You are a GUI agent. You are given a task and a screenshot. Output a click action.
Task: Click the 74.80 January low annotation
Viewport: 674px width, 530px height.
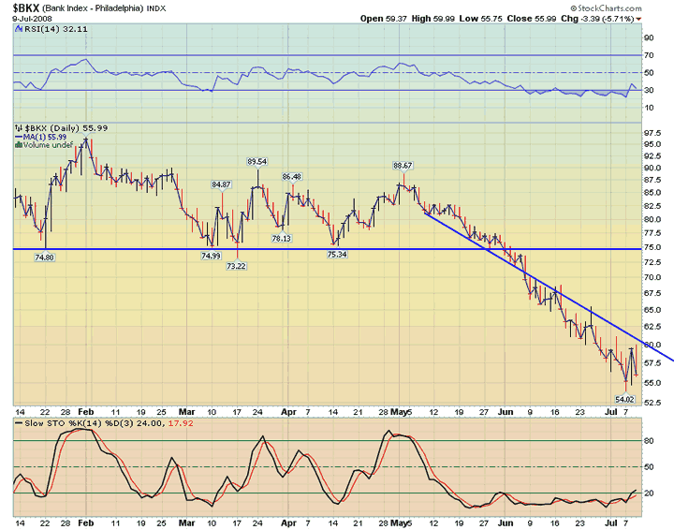pos(43,257)
